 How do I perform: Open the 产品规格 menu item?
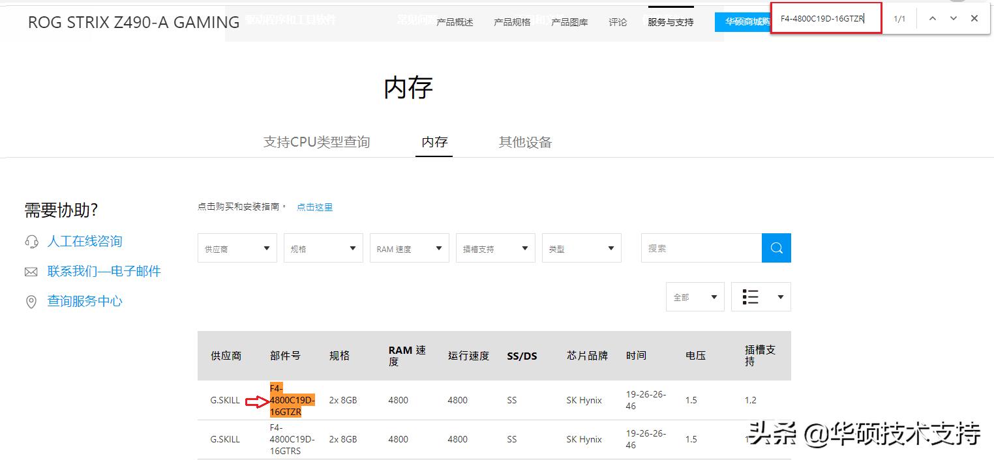point(512,22)
